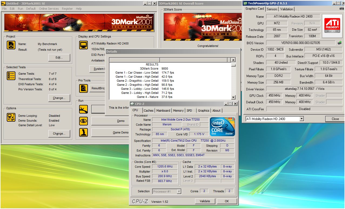Click the BIOS Version field in GPU-Z

point(301,43)
